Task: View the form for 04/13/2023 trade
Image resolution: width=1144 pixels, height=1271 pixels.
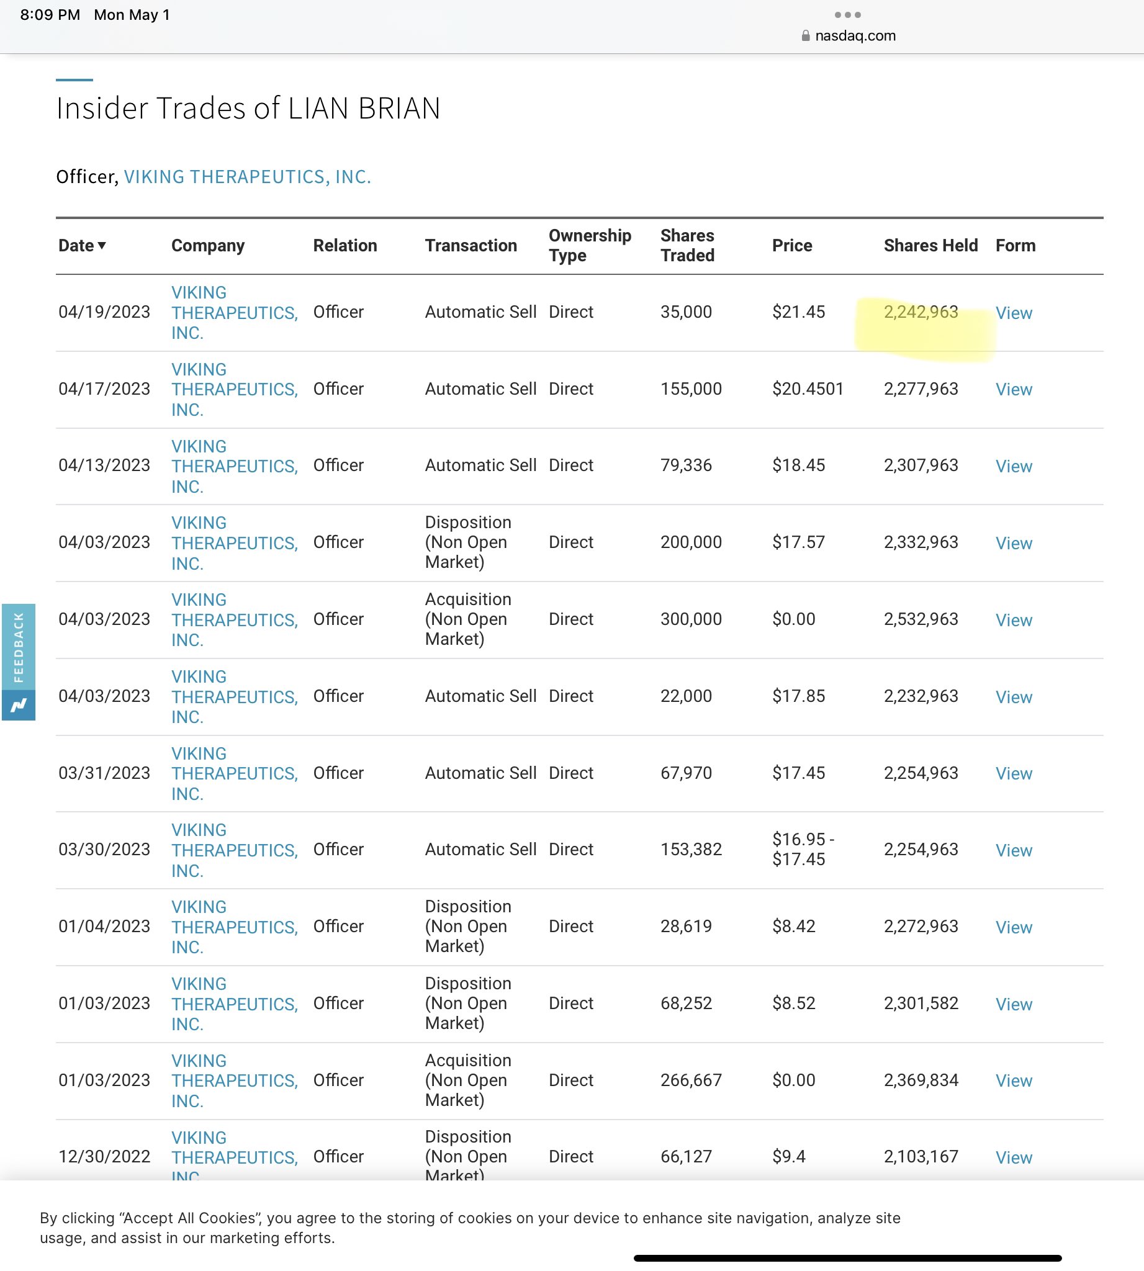Action: point(1013,466)
